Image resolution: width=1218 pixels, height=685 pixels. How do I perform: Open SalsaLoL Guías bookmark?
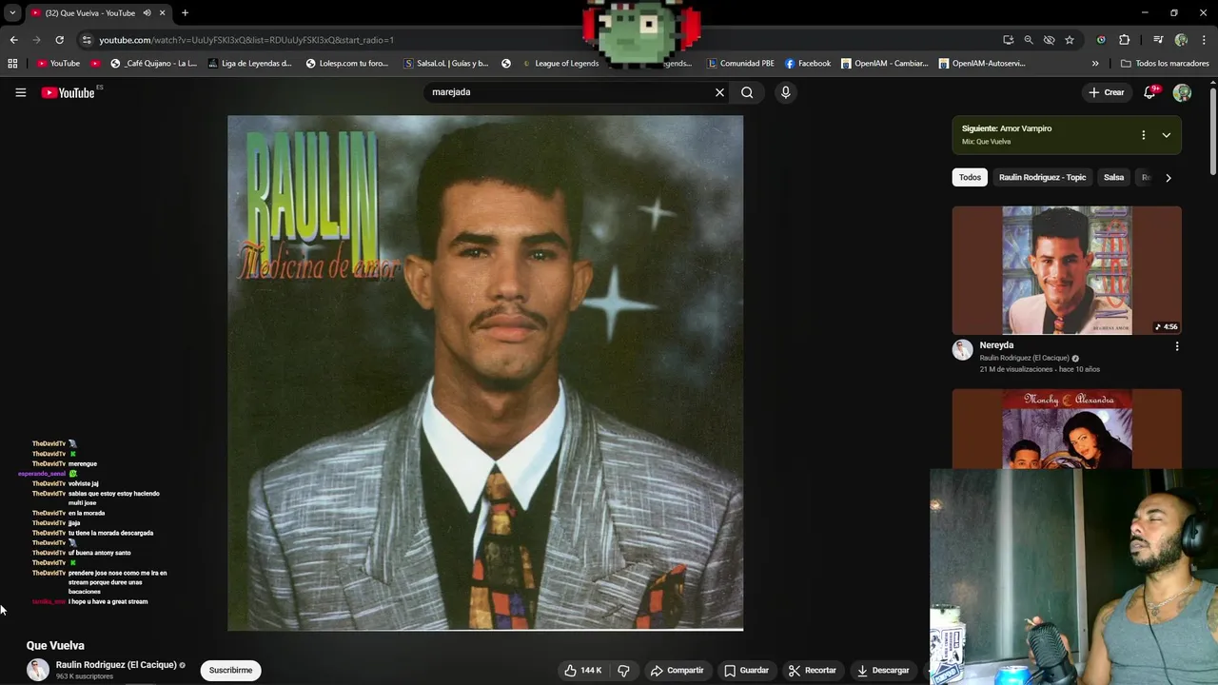coord(446,64)
